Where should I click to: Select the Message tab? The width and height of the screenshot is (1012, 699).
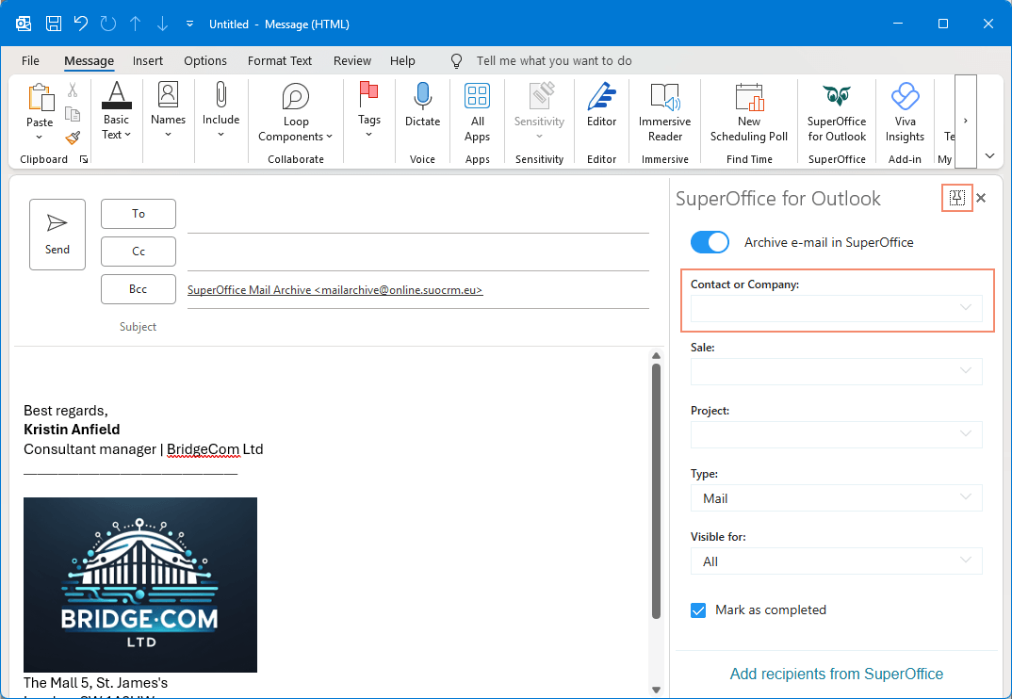(x=90, y=60)
